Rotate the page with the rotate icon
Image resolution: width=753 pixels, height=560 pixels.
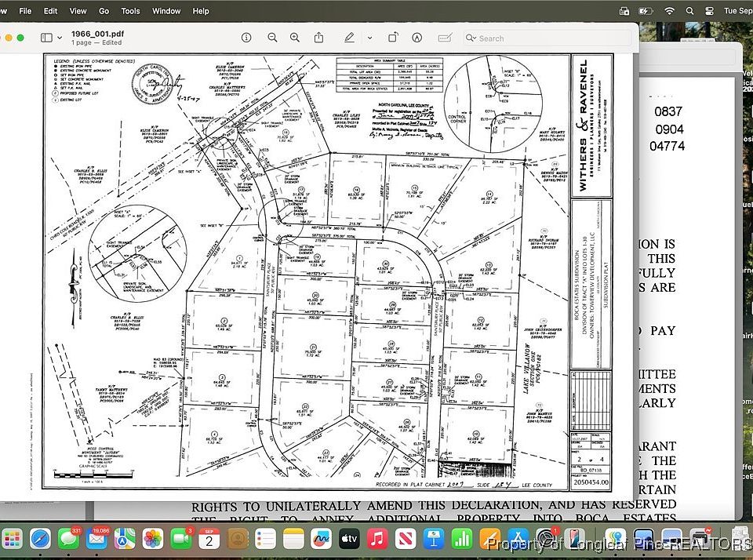click(391, 38)
